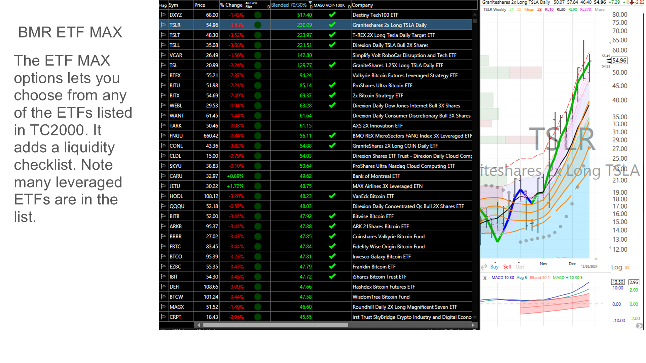Toggle the RL270 overlay line
This screenshot has width=646, height=363.
pos(586,9)
